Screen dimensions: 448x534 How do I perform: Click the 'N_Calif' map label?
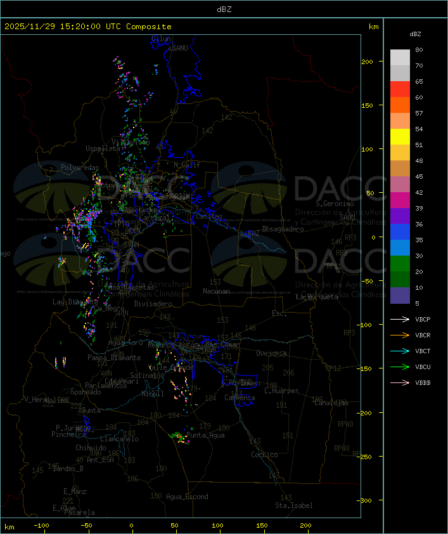[187, 165]
